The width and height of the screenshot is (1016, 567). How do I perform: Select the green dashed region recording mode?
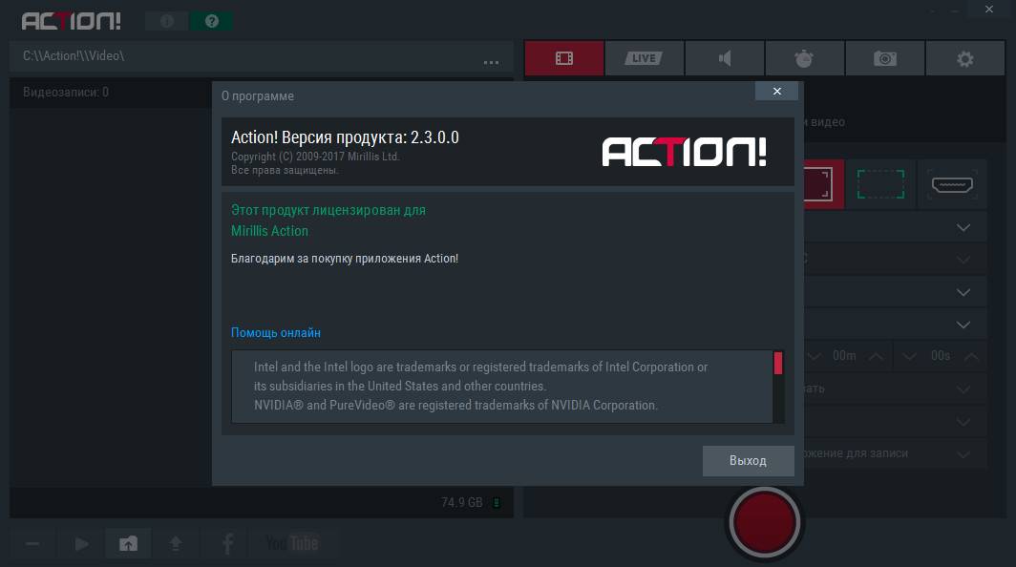click(880, 184)
